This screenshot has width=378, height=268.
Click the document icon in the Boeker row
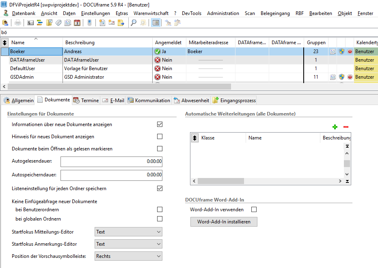coord(333,51)
